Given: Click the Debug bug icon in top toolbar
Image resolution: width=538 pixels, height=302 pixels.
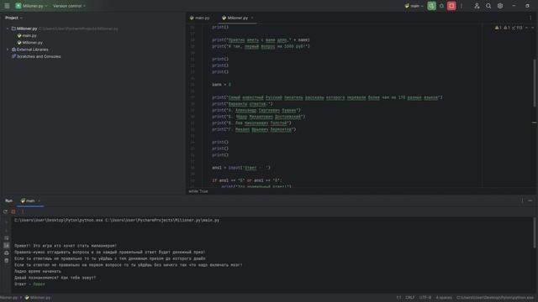Looking at the screenshot, I should click(x=441, y=6).
